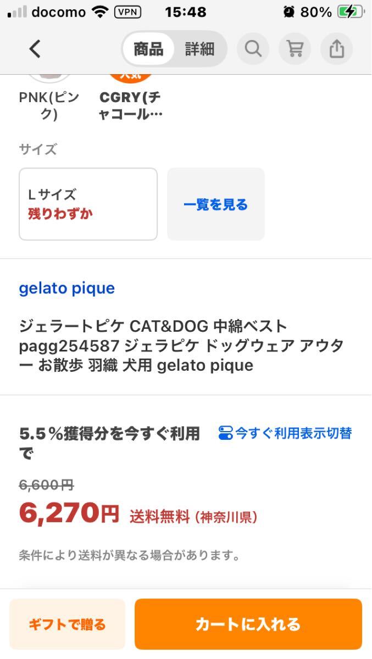Image resolution: width=372 pixels, height=659 pixels.
Task: Tap the カートに入れる button
Action: (248, 624)
